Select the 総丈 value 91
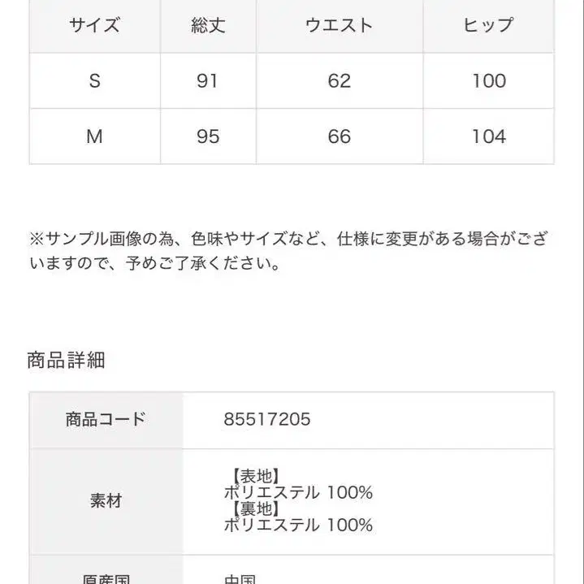 pos(208,80)
